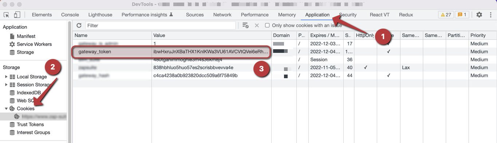Sort cookies by Priority column
This screenshot has width=497, height=143.
click(x=482, y=35)
